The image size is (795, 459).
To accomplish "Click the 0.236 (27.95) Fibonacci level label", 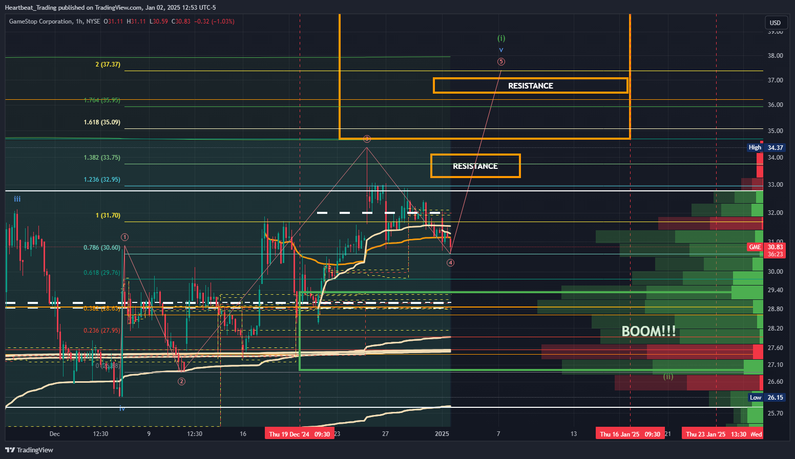I will (102, 331).
